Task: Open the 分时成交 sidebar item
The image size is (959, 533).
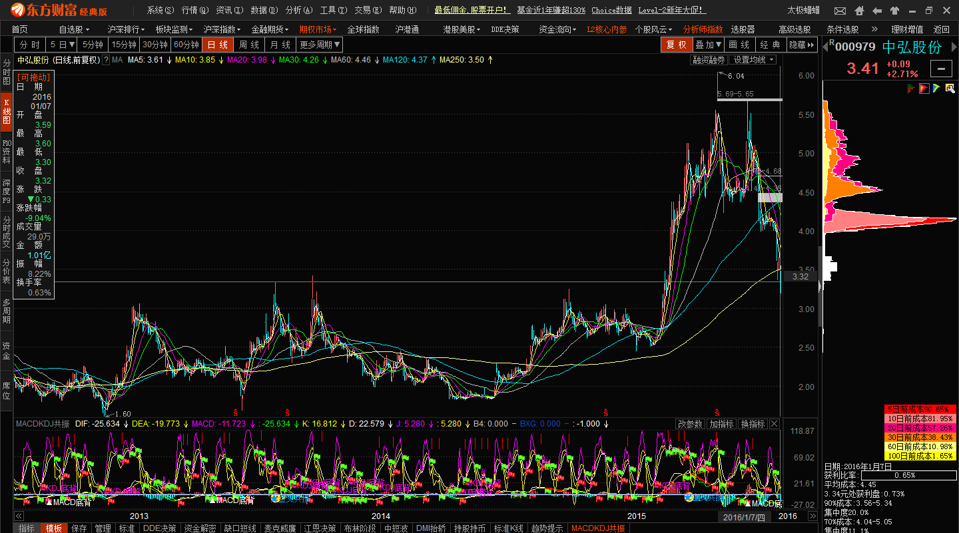Action: tap(6, 231)
